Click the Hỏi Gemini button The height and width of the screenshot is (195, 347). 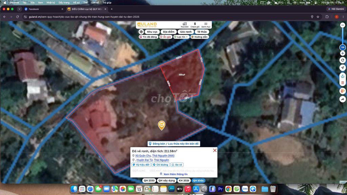(336, 9)
